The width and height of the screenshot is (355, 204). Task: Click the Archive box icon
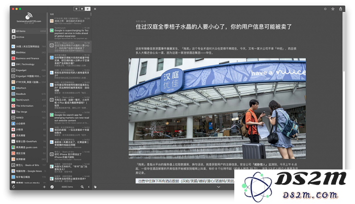[13, 37]
